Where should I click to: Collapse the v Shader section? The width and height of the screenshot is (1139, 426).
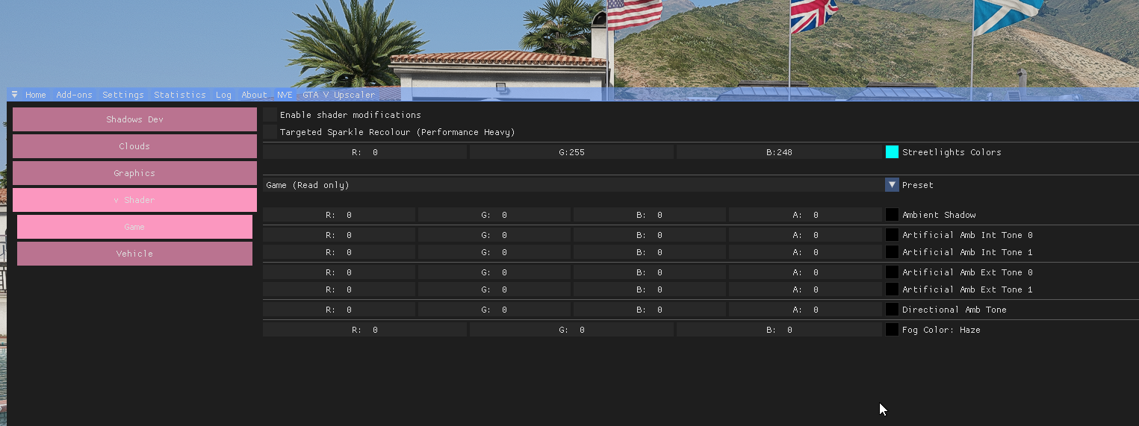tap(134, 200)
